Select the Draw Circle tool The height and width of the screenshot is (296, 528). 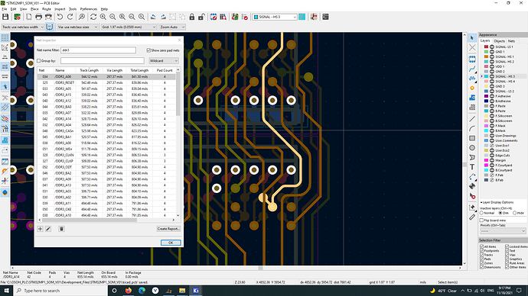(x=472, y=148)
